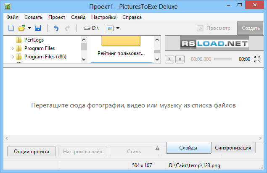Save the project with floppy icon
The width and height of the screenshot is (267, 173).
click(x=38, y=28)
